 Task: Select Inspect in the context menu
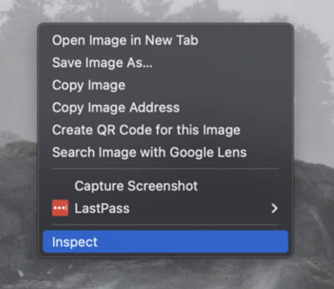[75, 242]
